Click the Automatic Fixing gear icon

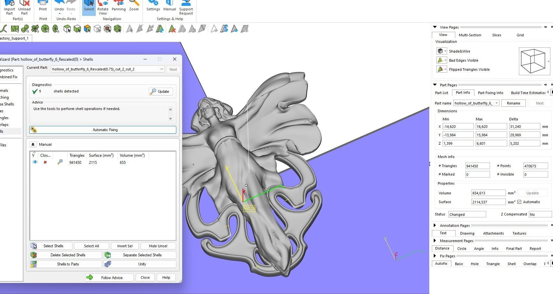pyautogui.click(x=34, y=130)
